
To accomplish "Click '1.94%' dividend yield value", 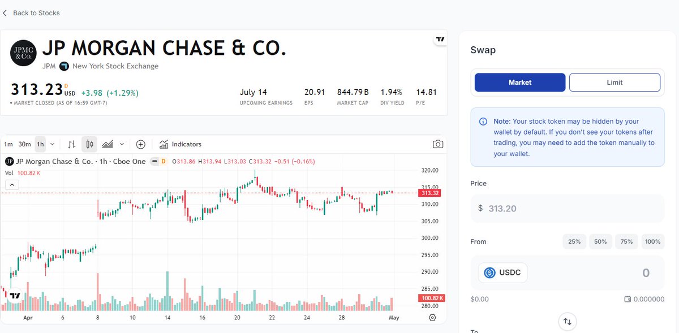I will (391, 92).
